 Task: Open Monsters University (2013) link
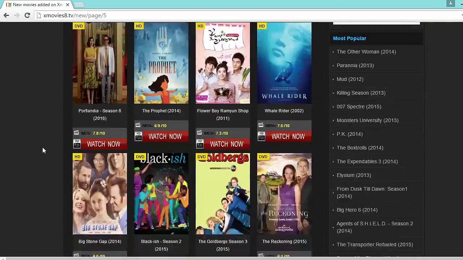coord(368,120)
